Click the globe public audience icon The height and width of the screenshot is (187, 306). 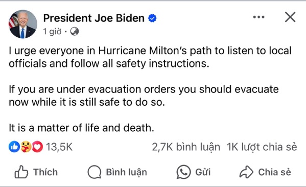[75, 32]
